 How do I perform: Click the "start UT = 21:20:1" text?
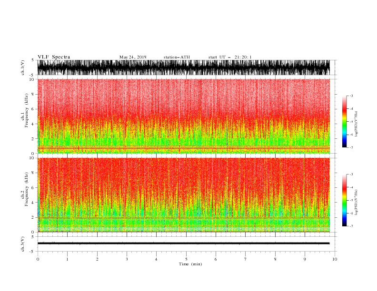click(x=230, y=57)
